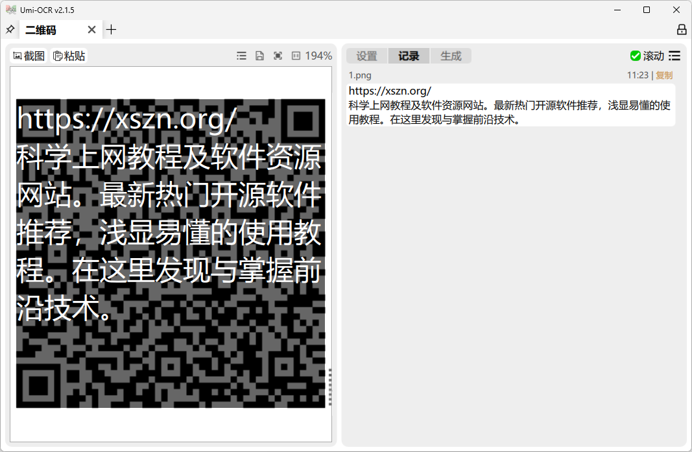
Task: Pin the window with the pin icon
Action: pos(10,30)
